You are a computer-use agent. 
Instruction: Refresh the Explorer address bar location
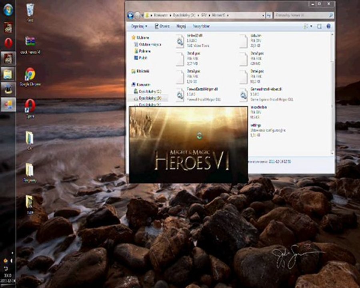pyautogui.click(x=269, y=15)
